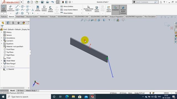Viewport: 177px width, 99px height.
Task: Click the New document icon
Action: coord(32,2)
